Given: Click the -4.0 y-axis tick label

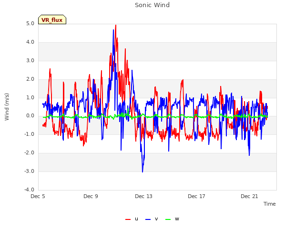Looking at the screenshot, I should tap(29, 190).
